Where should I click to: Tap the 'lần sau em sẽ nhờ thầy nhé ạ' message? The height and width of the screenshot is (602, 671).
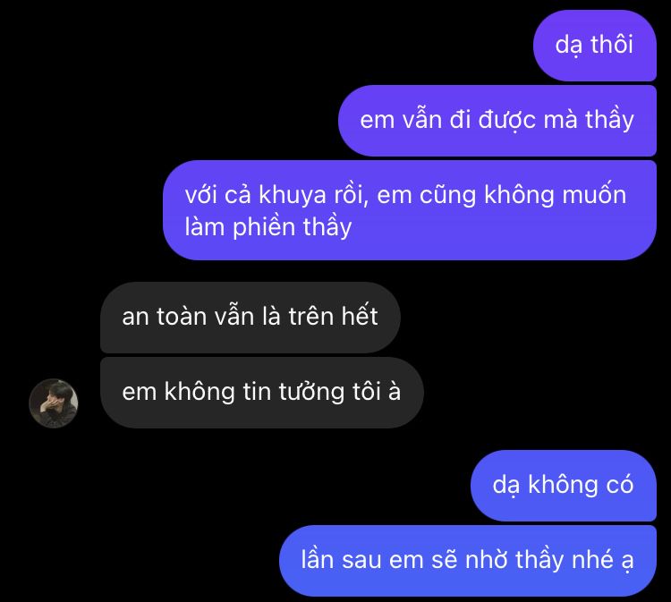[468, 561]
